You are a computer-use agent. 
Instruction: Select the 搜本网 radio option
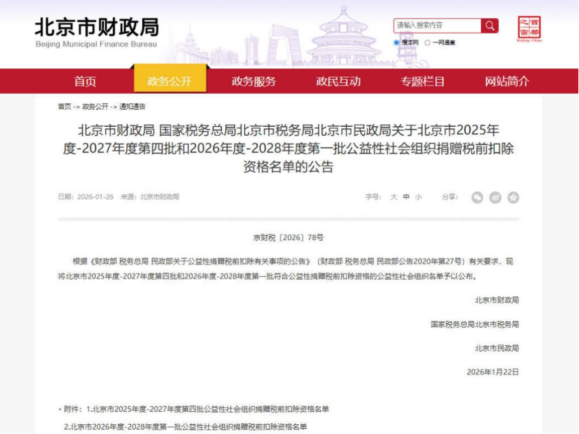[397, 43]
